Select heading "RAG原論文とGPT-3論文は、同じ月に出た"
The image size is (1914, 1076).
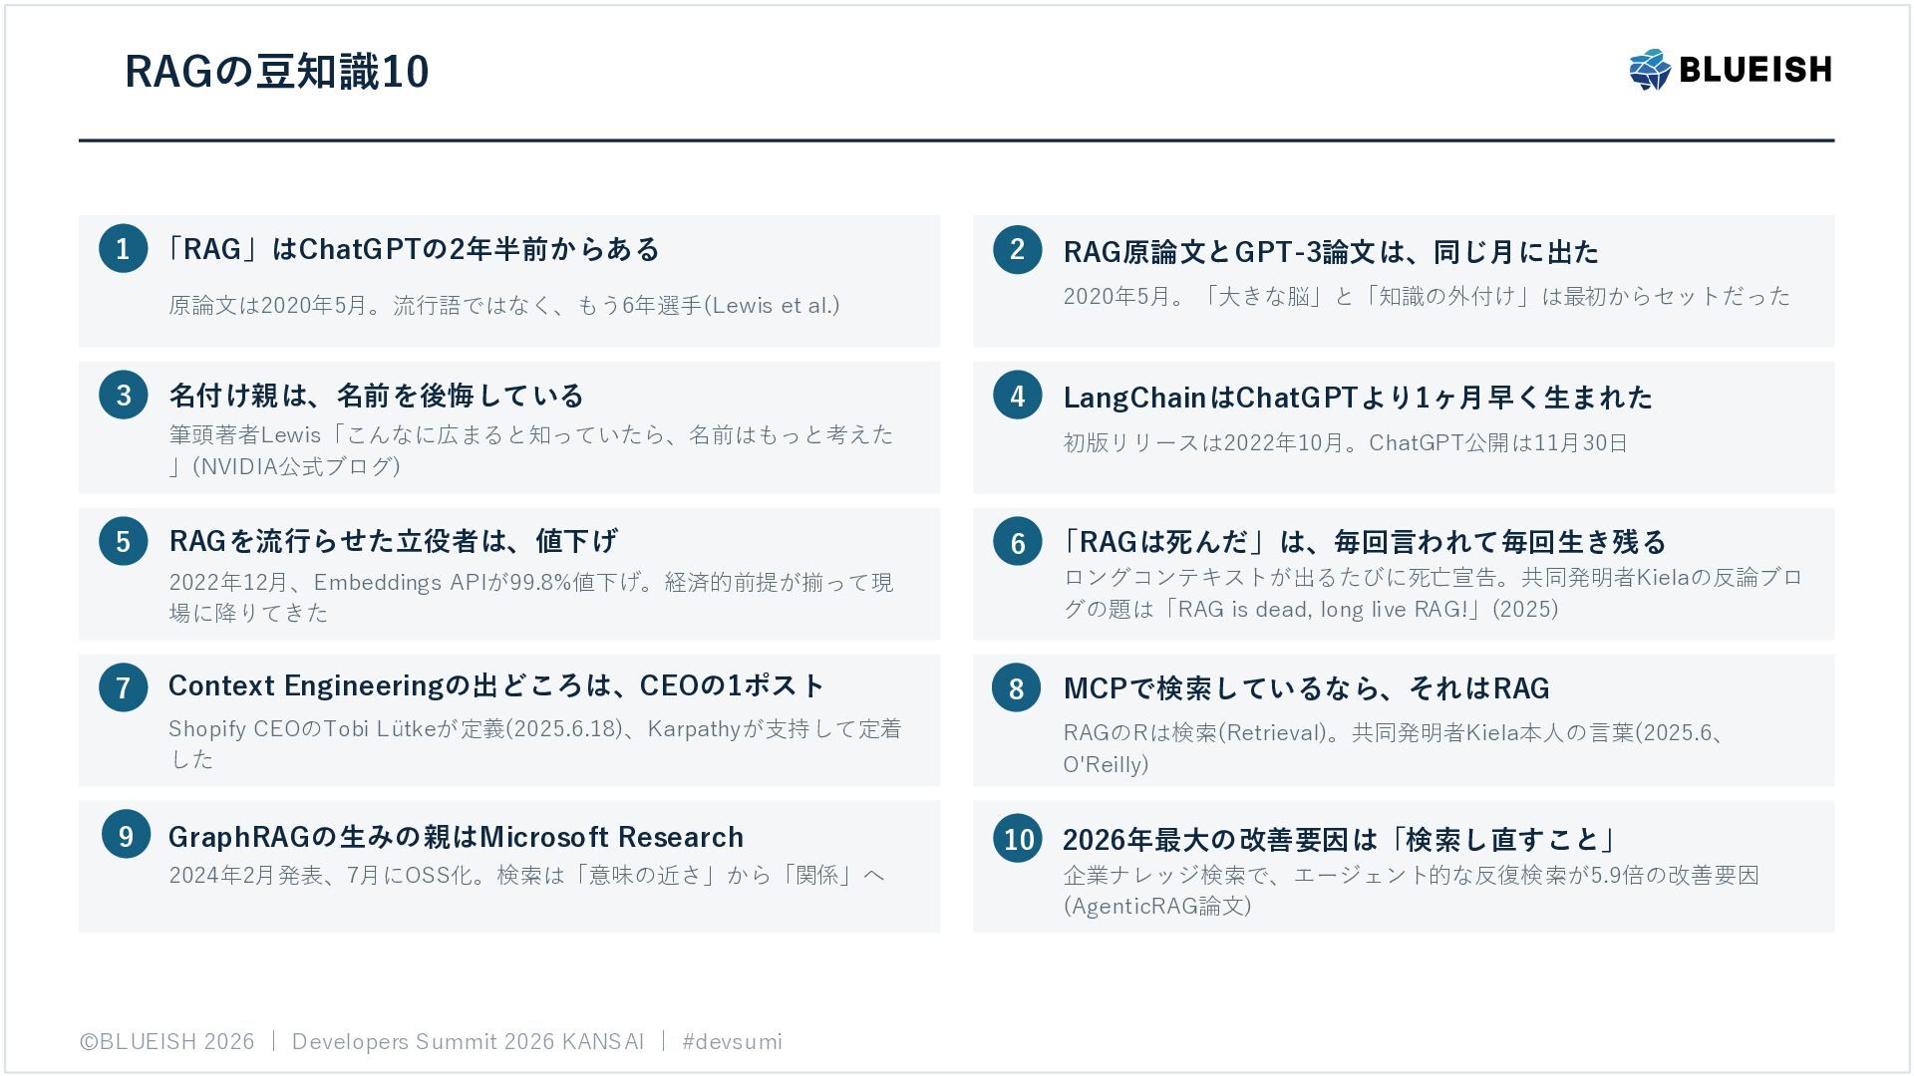click(1331, 252)
